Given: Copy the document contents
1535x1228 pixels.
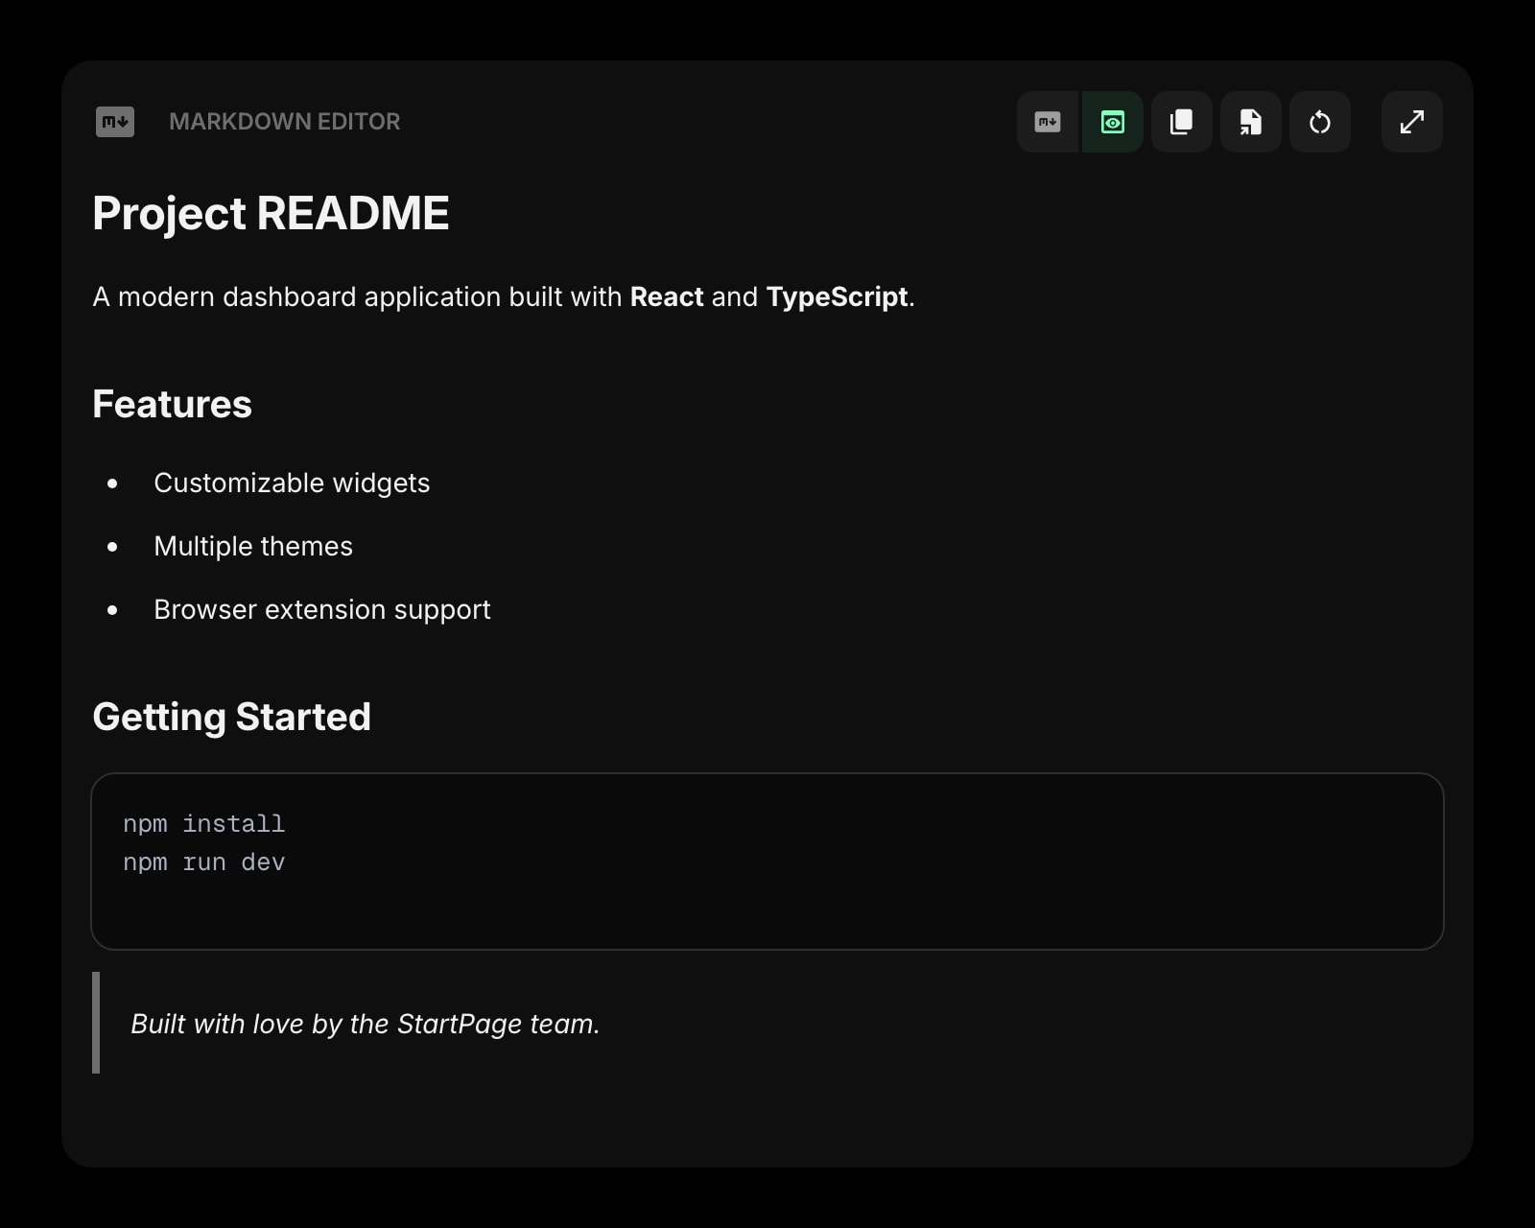Looking at the screenshot, I should pos(1181,122).
